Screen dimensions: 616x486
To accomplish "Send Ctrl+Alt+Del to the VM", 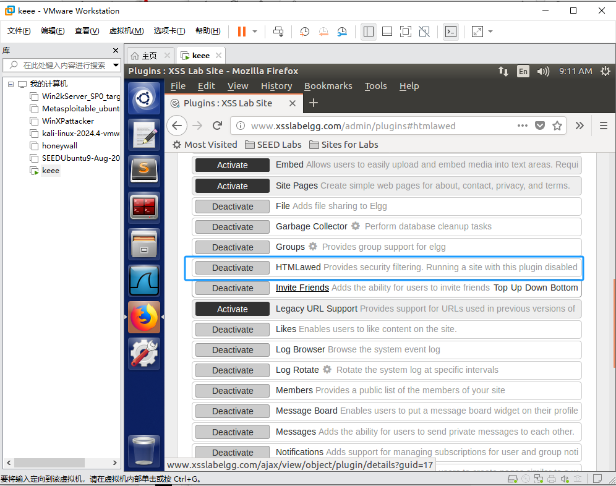I will coord(278,32).
